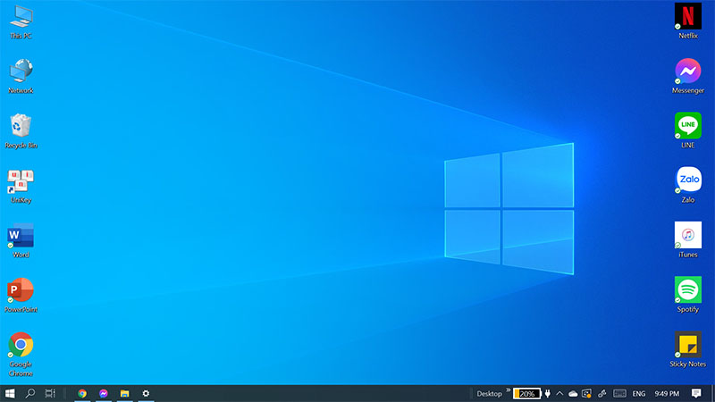Select the Spotify desktop icon

pos(687,295)
